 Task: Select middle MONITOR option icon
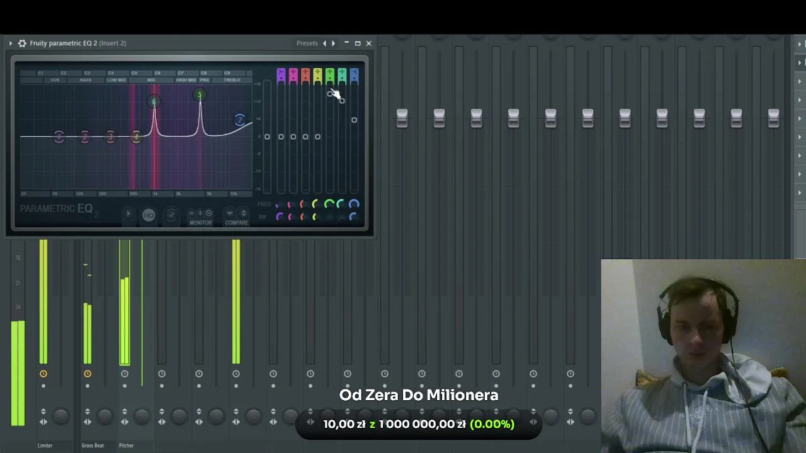200,213
